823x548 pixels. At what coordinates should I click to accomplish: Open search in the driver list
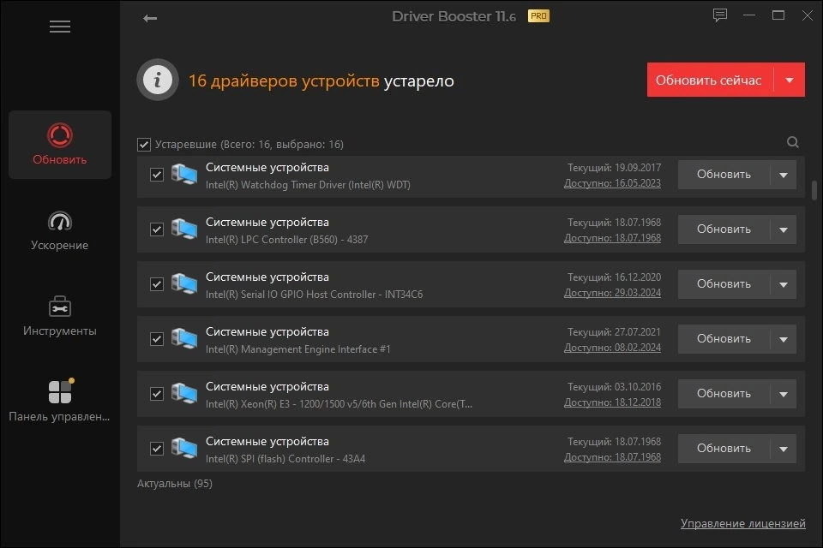(792, 142)
